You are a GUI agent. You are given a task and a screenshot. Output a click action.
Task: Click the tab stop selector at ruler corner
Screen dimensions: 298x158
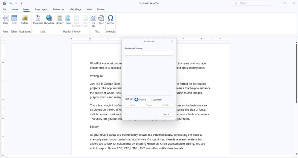point(3,39)
